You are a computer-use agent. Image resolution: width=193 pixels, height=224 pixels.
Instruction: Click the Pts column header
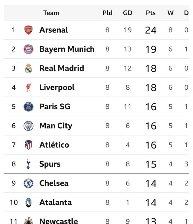pos(151,13)
